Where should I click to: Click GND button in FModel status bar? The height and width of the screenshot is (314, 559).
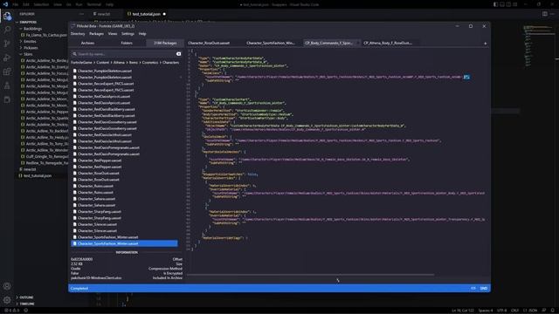pos(483,289)
